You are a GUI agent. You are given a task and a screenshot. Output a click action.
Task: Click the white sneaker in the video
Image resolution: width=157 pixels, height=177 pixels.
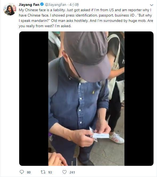click(x=117, y=138)
